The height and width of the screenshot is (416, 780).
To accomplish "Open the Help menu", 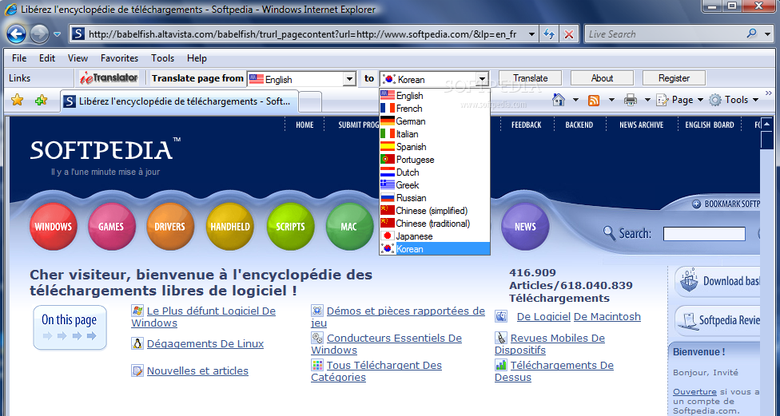I will click(x=197, y=58).
